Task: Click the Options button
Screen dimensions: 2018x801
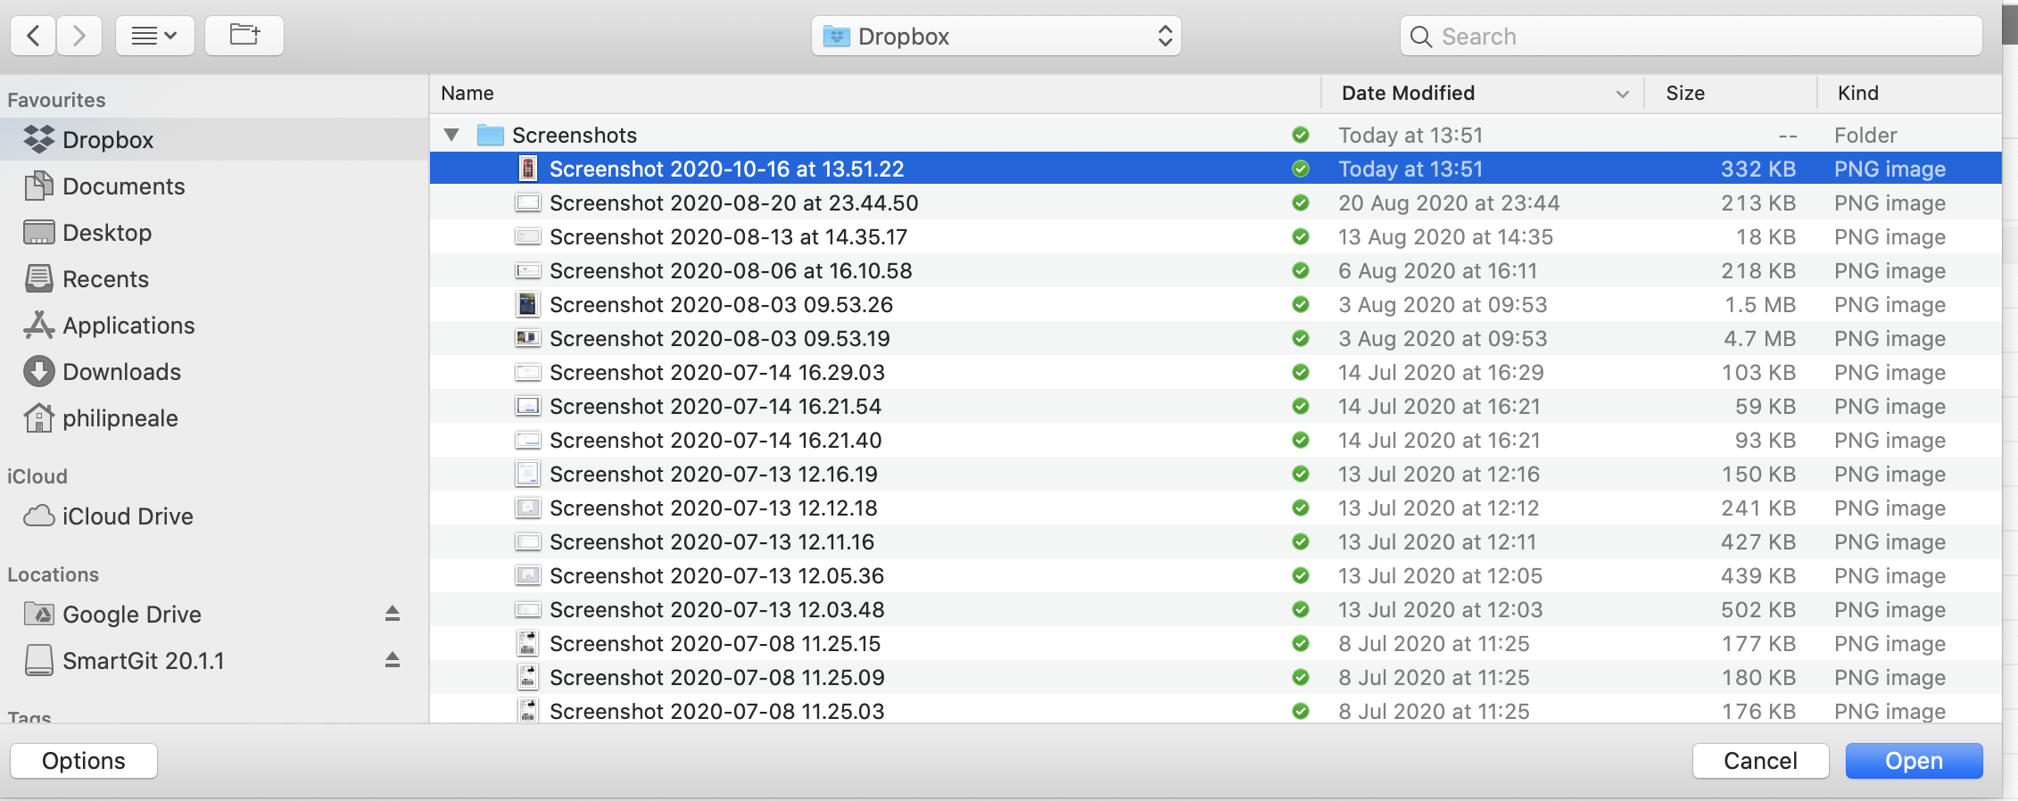Action: click(84, 761)
